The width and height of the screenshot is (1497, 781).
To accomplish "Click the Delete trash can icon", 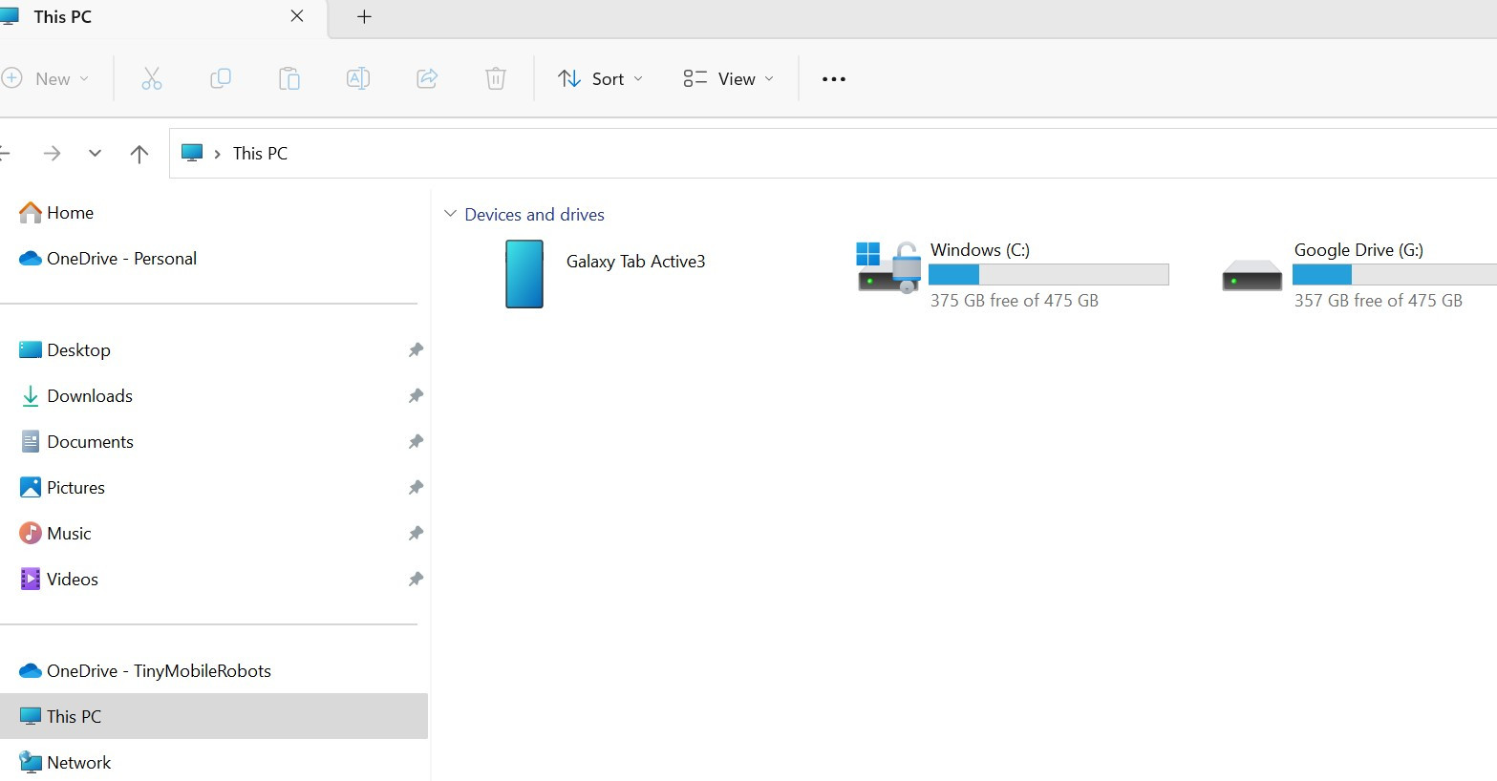I will coord(496,78).
